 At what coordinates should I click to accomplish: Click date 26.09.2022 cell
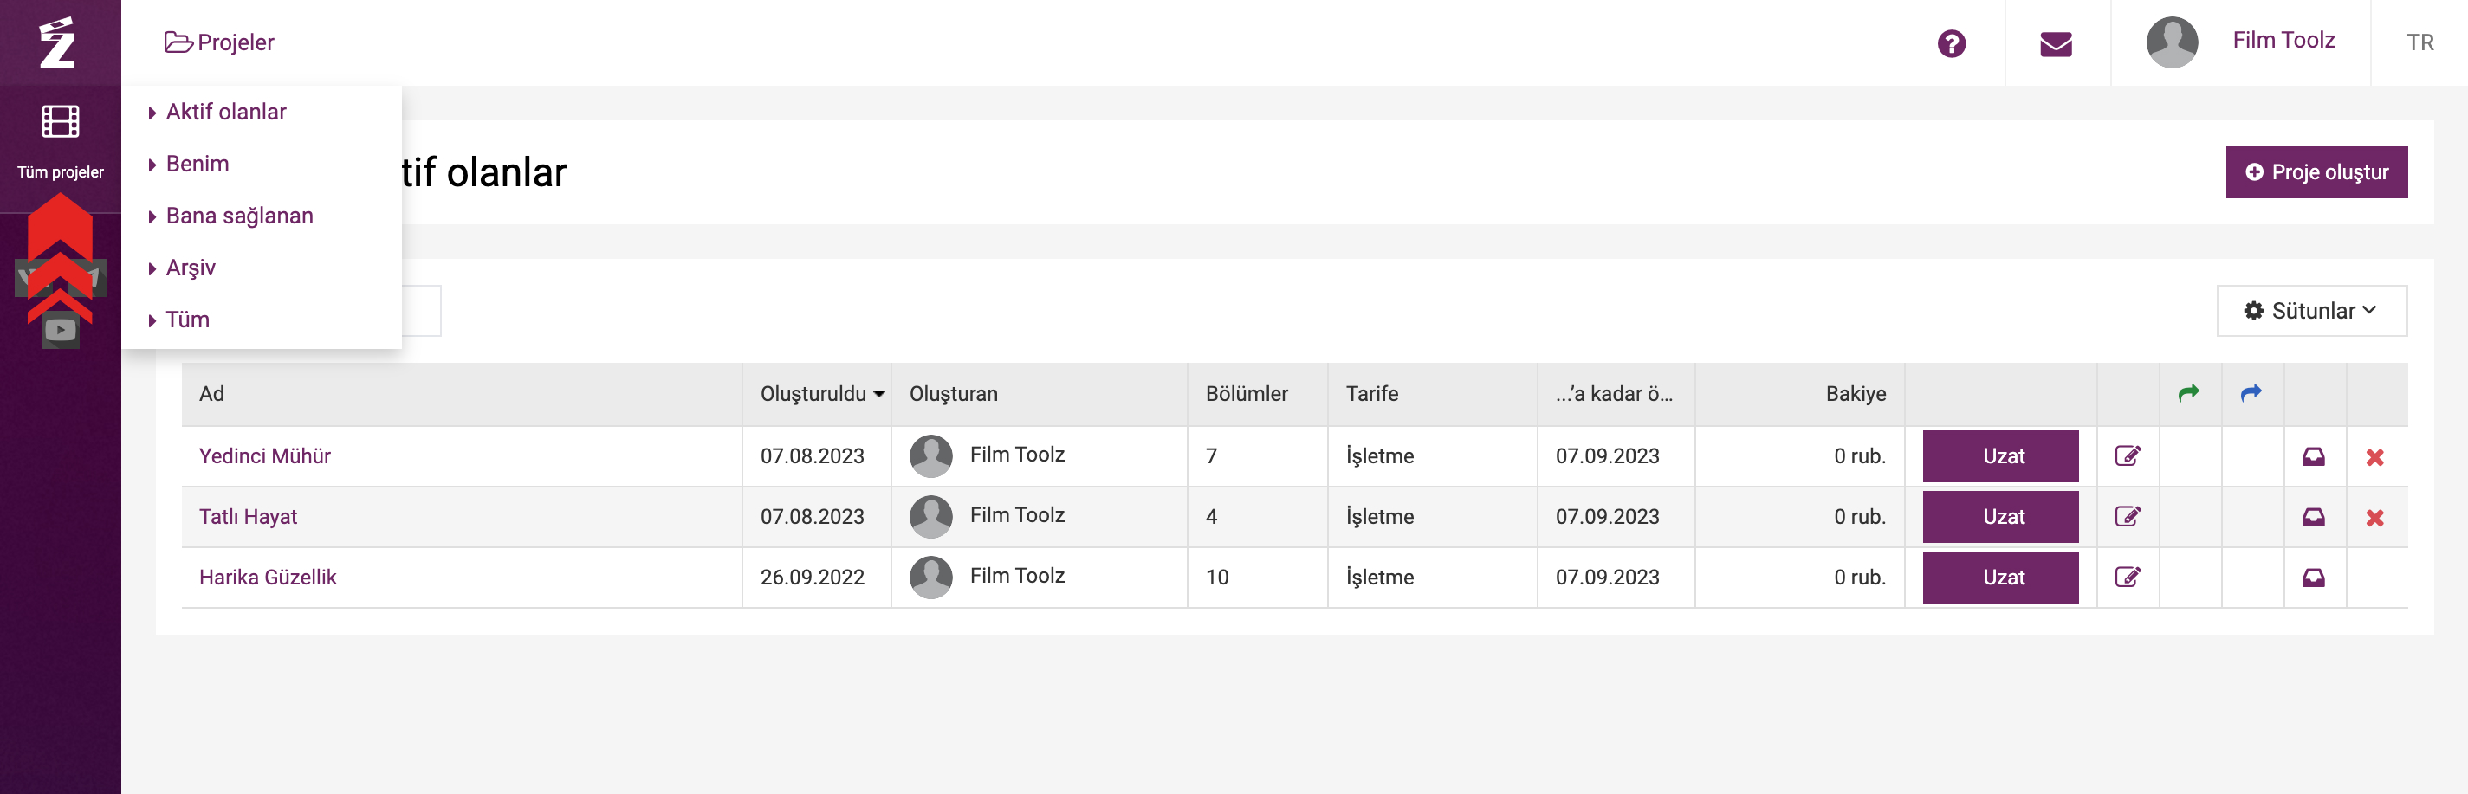point(812,577)
